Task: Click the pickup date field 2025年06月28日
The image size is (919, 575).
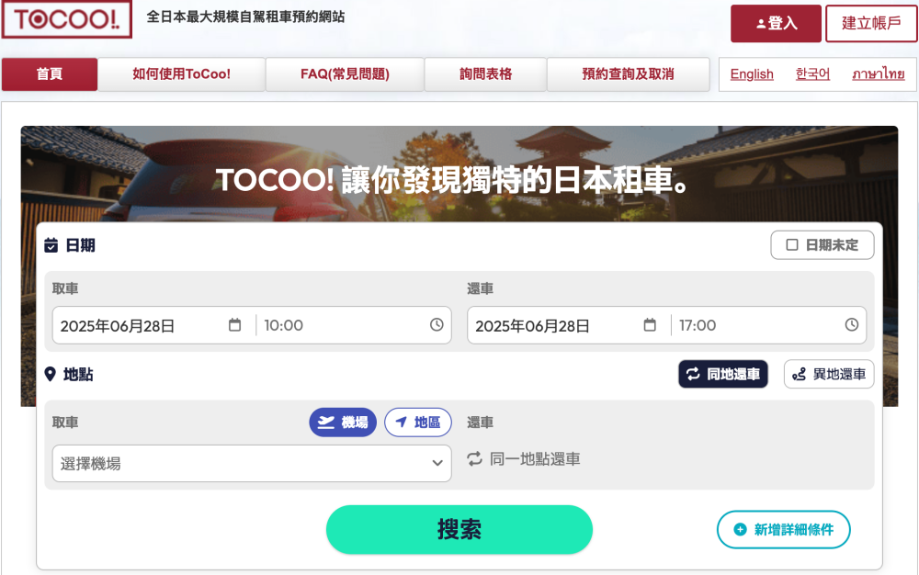Action: click(x=118, y=325)
